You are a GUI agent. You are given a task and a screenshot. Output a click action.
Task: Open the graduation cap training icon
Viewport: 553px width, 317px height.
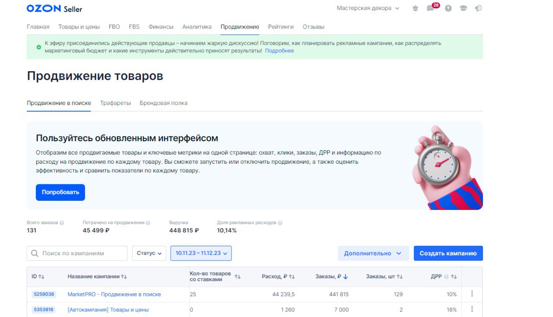click(463, 8)
